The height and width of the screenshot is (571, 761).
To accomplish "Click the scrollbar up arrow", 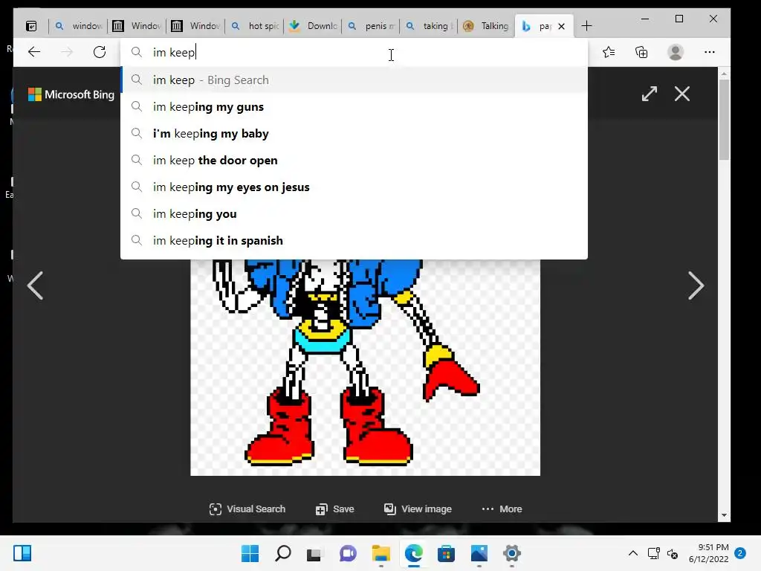I will coord(724,74).
